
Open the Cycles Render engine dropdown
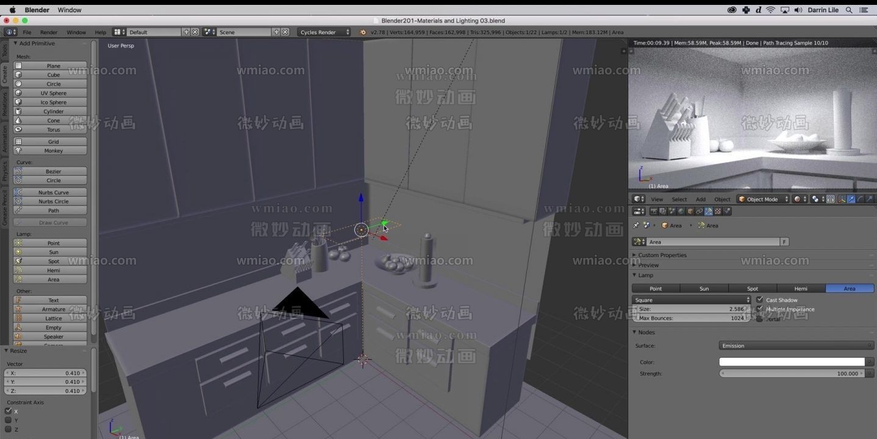tap(323, 32)
